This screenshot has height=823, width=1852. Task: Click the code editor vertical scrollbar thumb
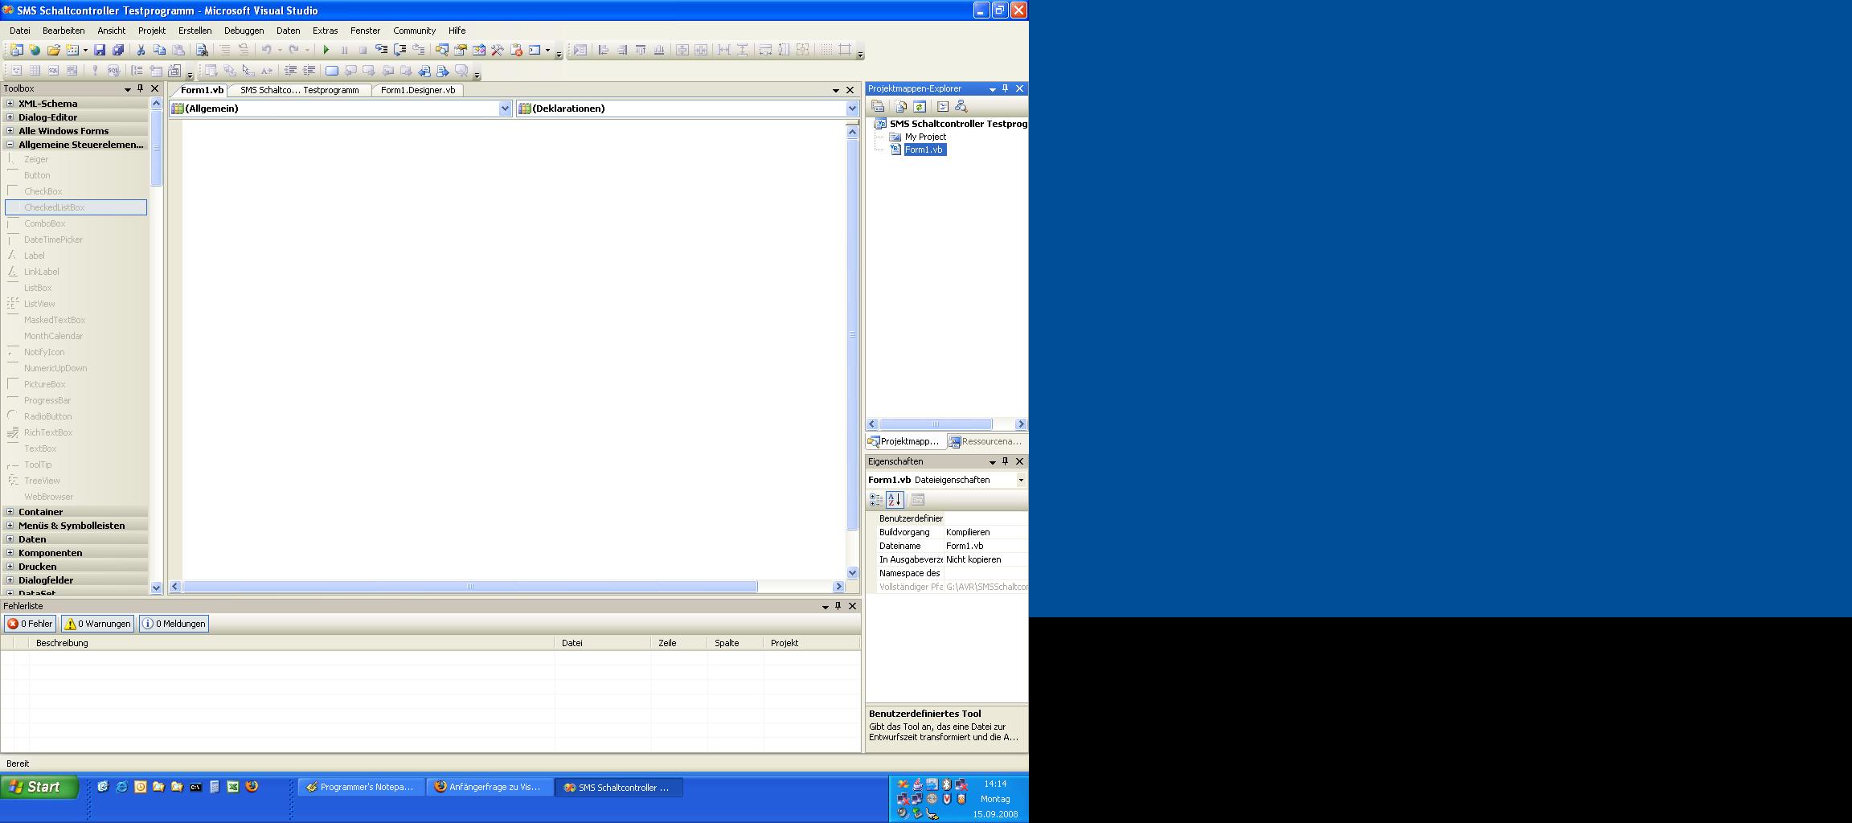853,334
